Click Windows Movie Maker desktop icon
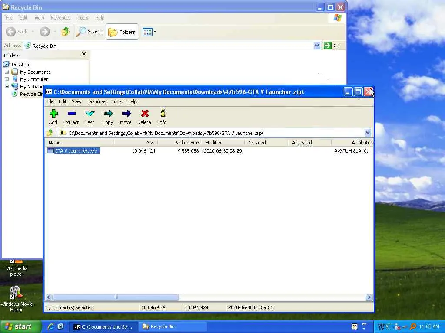445x333 pixels. [x=17, y=299]
